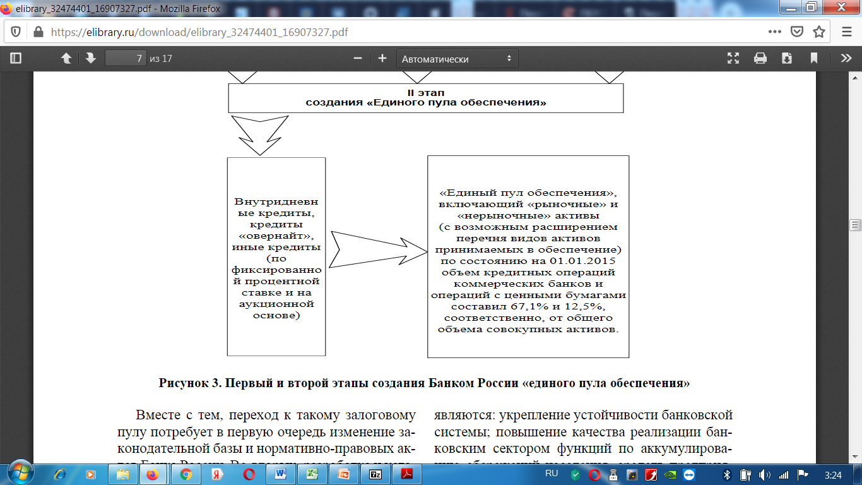Click the vertical scrollbar handle
862x485 pixels.
click(x=856, y=225)
